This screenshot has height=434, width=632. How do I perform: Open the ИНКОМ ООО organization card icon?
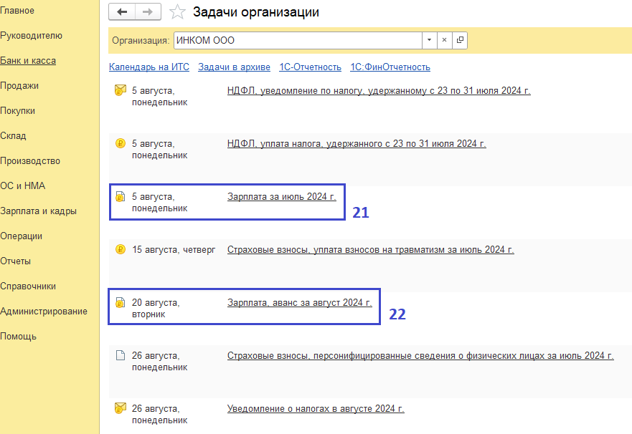[x=460, y=40]
